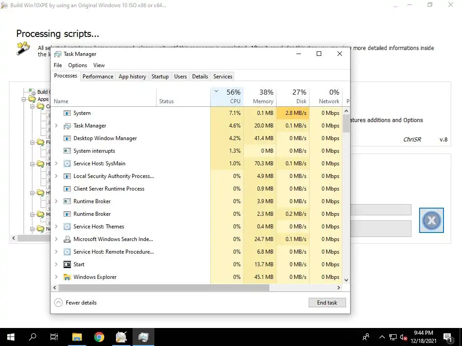Viewport: 462px width, 346px height.
Task: Click the Task Manager process row icon
Action: pyautogui.click(x=67, y=126)
